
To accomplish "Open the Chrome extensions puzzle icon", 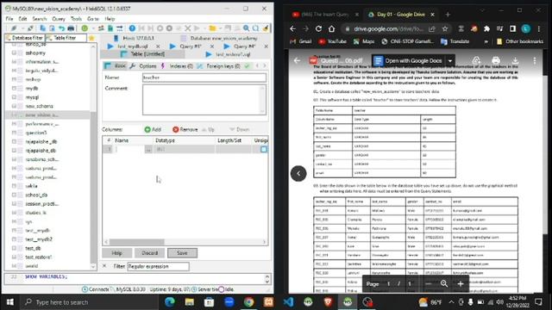I will pyautogui.click(x=486, y=28).
